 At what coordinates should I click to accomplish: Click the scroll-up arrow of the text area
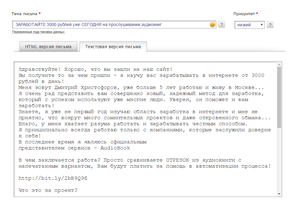[x=279, y=64]
